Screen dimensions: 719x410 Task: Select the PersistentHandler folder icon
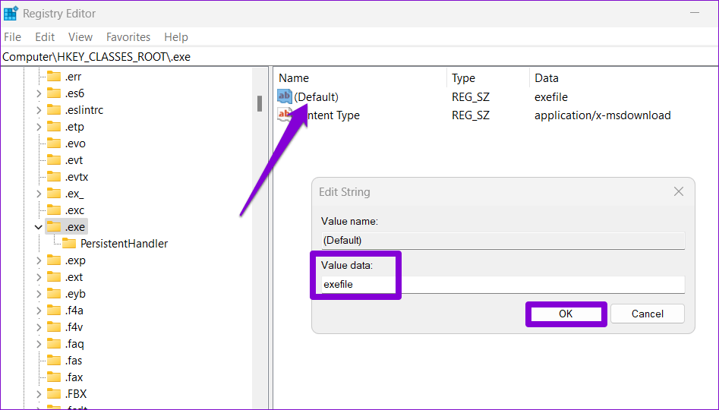pyautogui.click(x=69, y=244)
